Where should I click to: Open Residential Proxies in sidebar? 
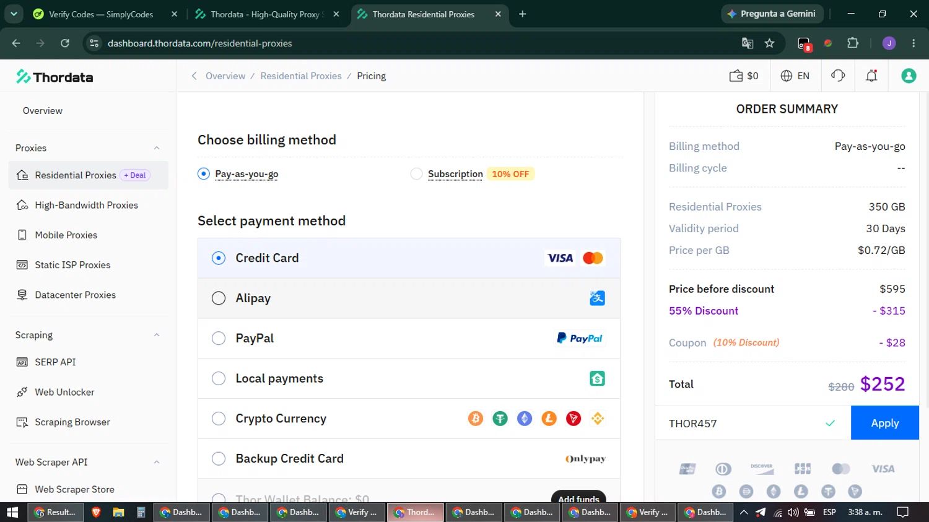(x=89, y=175)
